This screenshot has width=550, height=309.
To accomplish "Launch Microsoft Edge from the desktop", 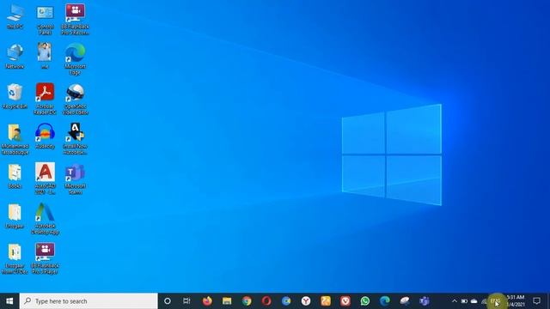I will (75, 59).
